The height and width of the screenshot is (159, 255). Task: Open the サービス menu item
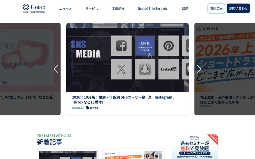pos(92,9)
